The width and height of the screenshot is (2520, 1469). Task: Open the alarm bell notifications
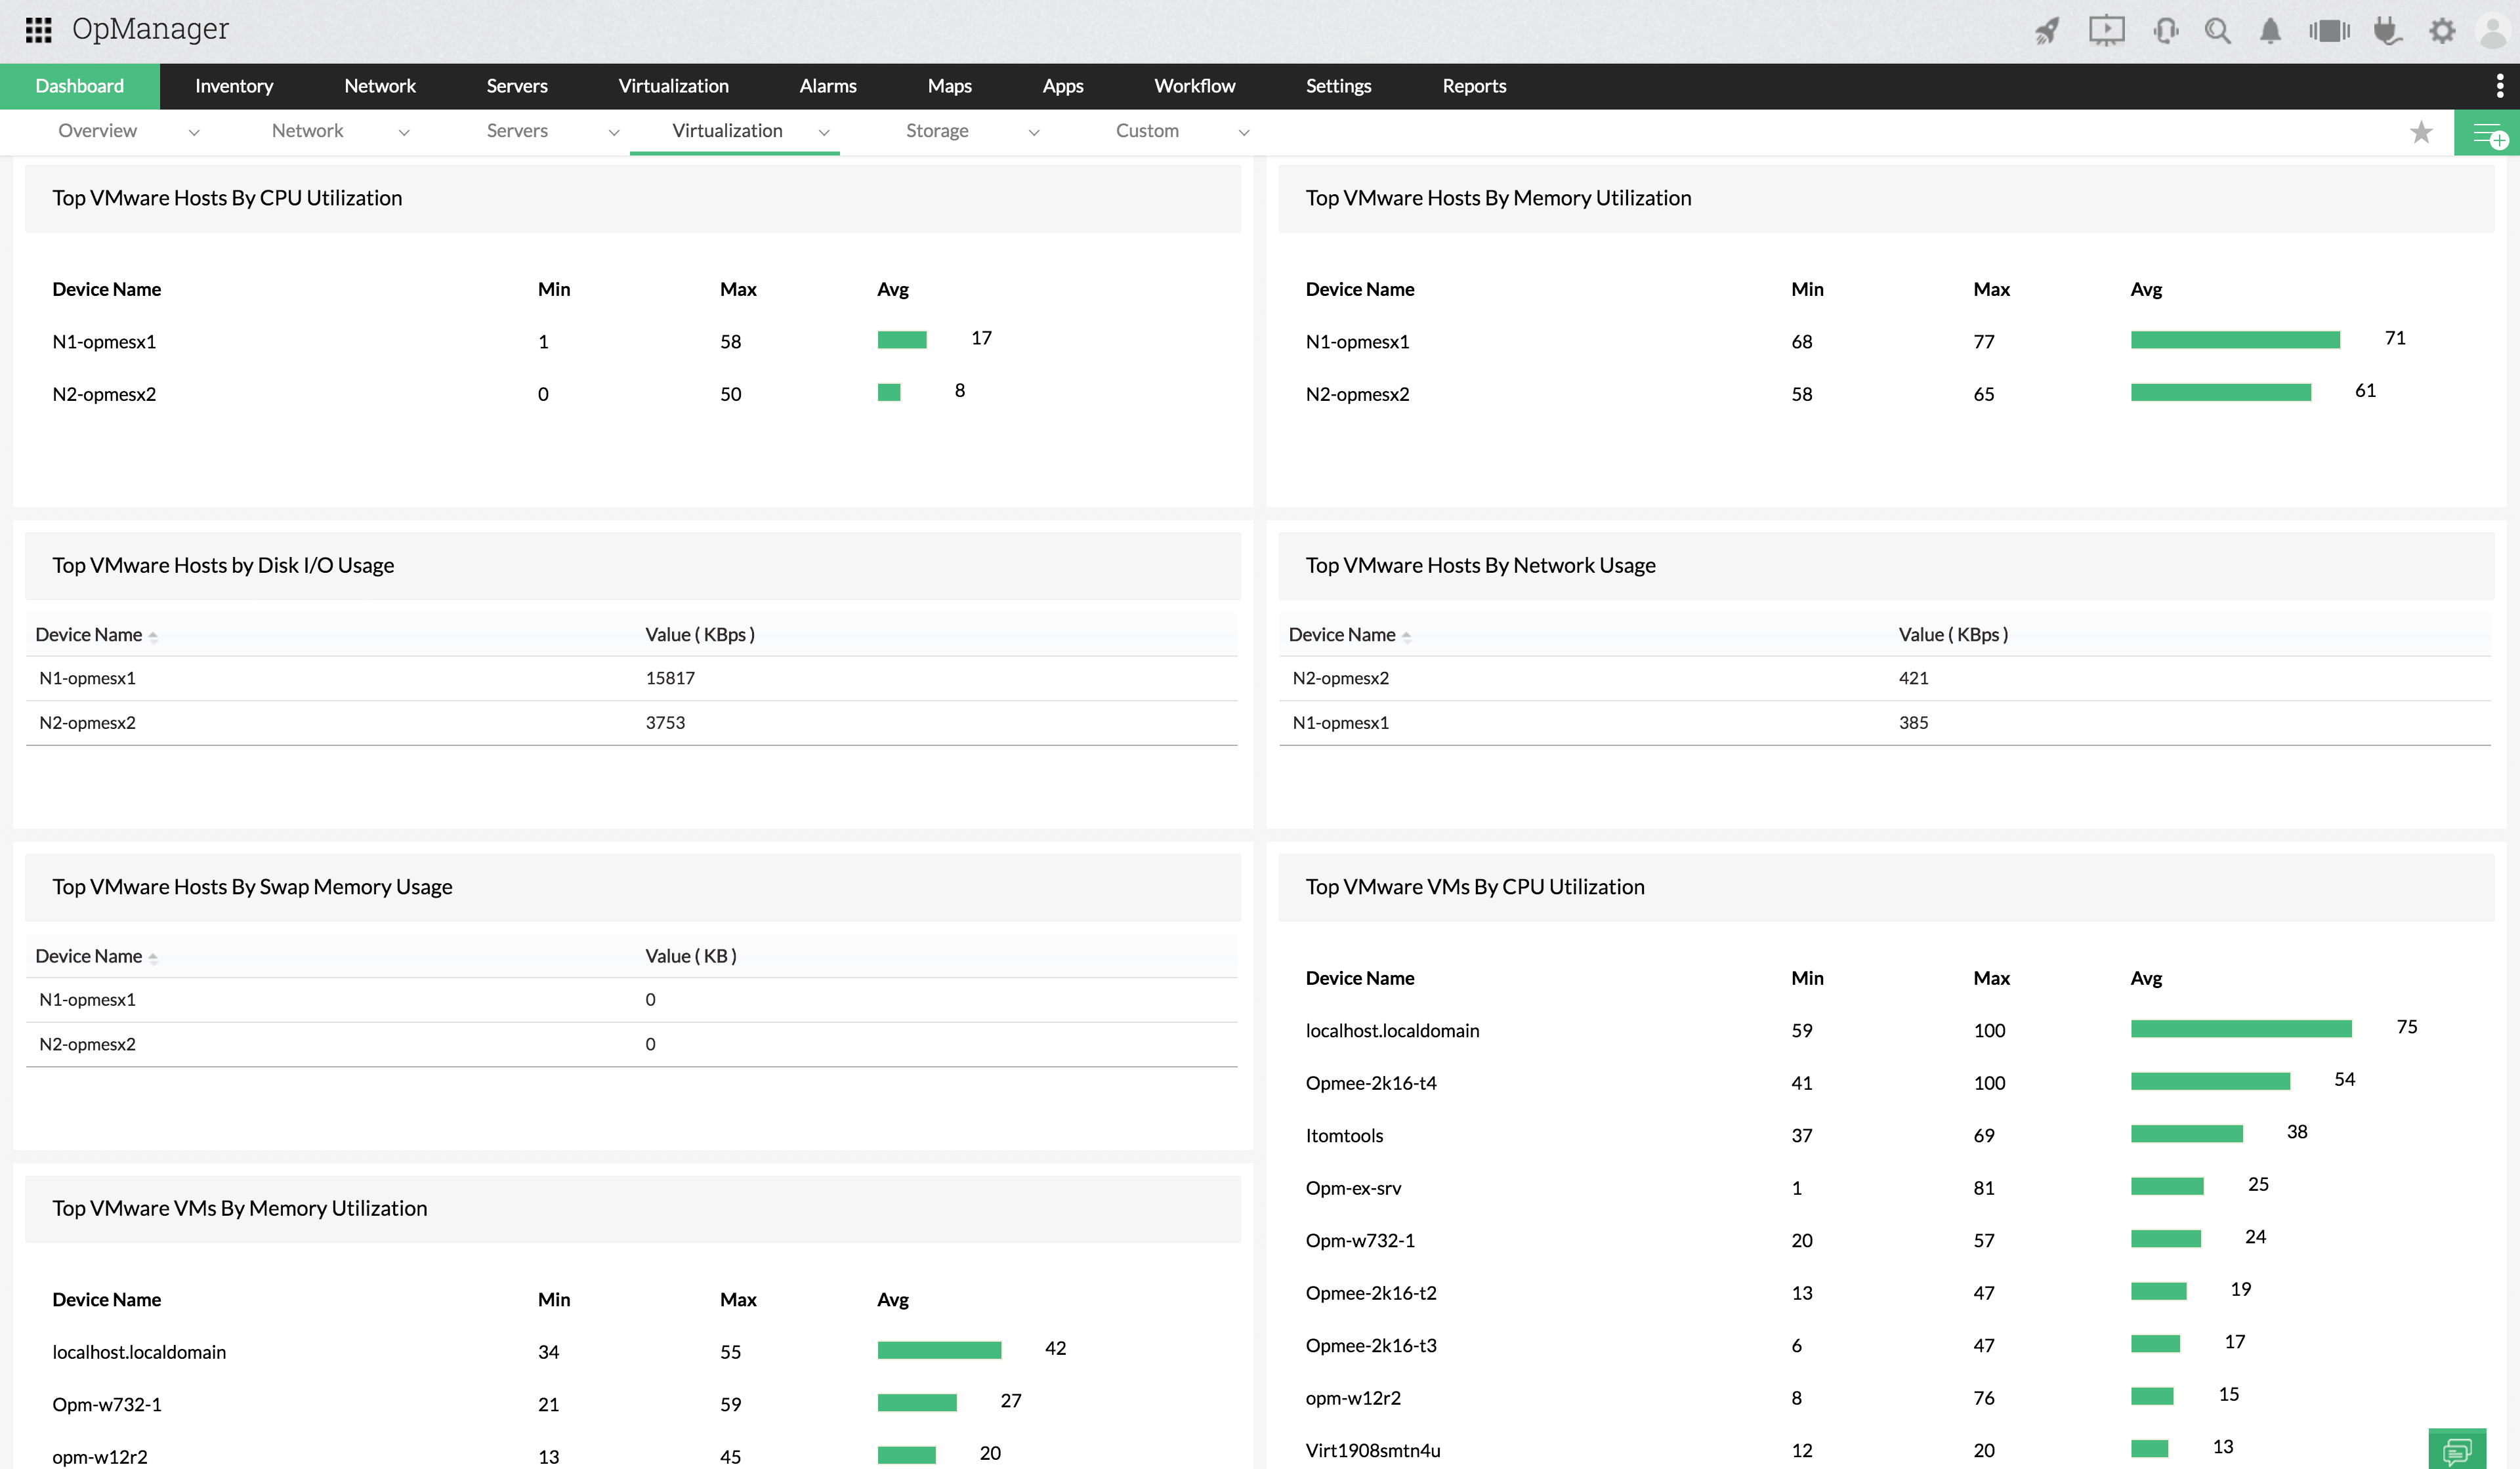click(x=2270, y=31)
